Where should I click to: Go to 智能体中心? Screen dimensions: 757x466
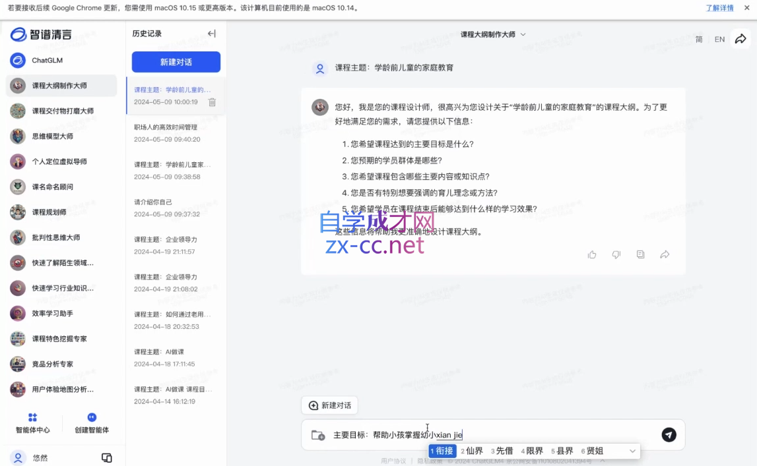32,423
